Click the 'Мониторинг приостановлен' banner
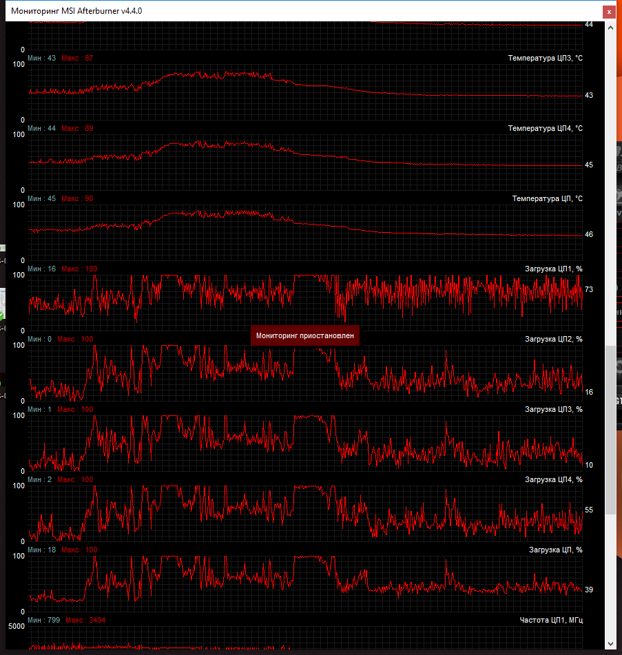This screenshot has height=655, width=622. pos(305,336)
